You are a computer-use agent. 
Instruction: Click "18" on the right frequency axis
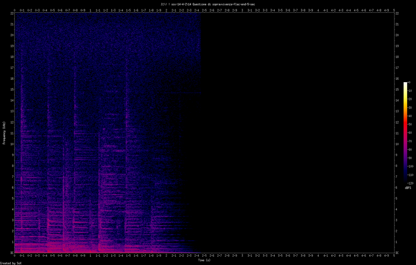pos(397,57)
